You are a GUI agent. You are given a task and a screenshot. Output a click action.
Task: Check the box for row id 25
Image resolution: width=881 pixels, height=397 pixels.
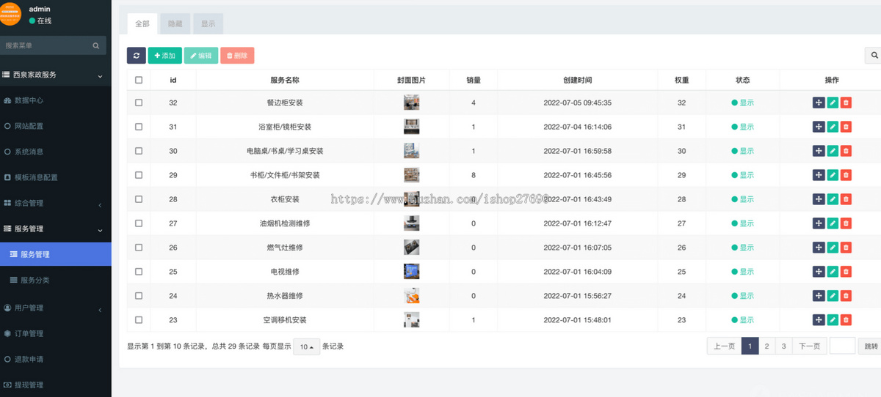(x=139, y=272)
